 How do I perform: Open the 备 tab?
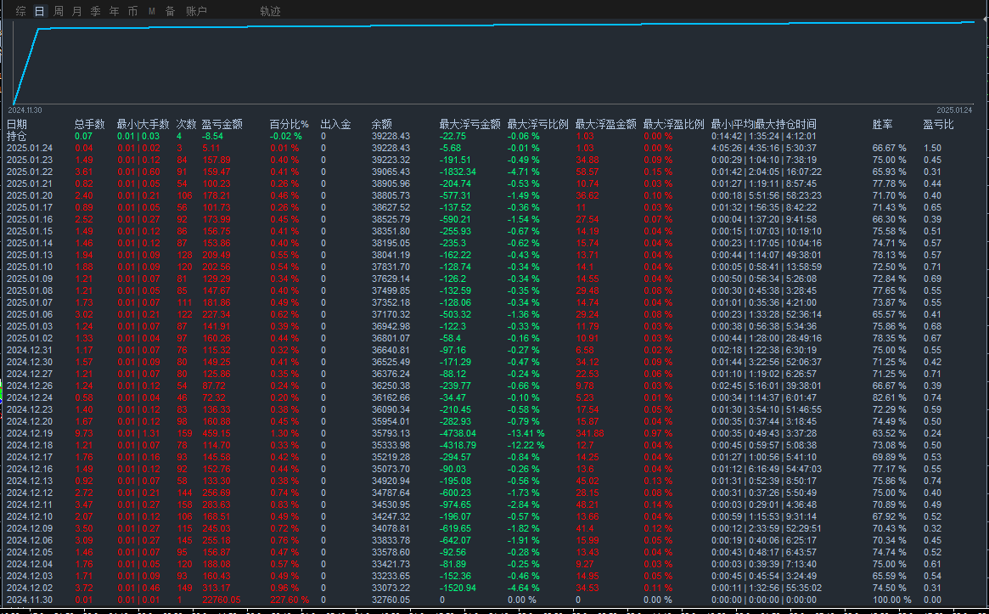[x=170, y=11]
